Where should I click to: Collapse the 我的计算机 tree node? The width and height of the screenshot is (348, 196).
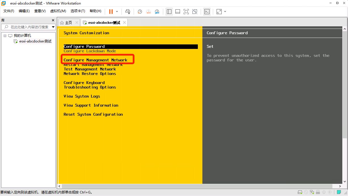tap(5, 36)
